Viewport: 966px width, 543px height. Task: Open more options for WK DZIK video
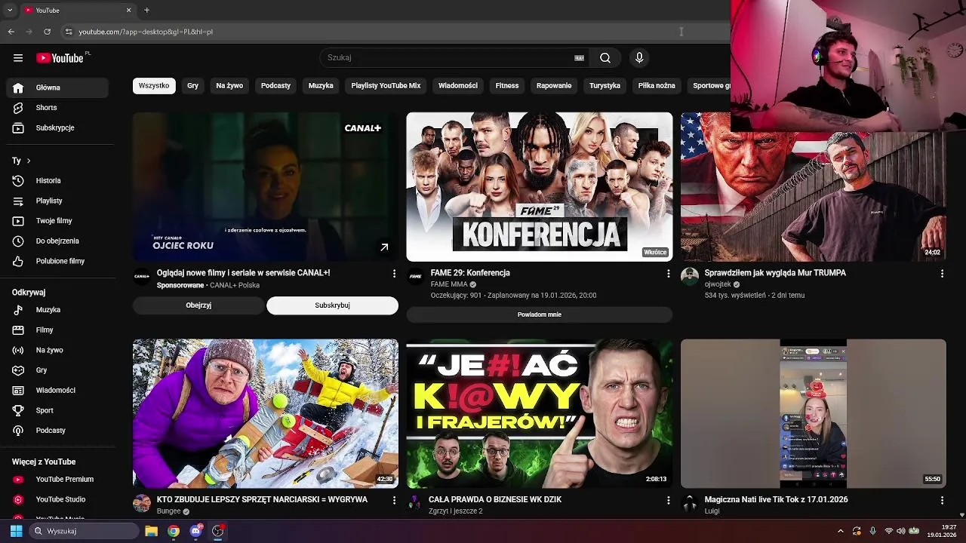click(668, 500)
